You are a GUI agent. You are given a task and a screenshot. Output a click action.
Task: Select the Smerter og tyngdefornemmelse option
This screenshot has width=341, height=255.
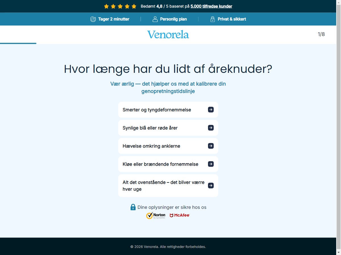click(168, 110)
